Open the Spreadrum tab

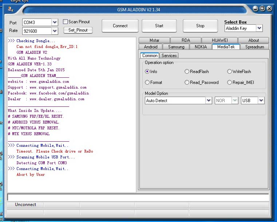point(254,47)
